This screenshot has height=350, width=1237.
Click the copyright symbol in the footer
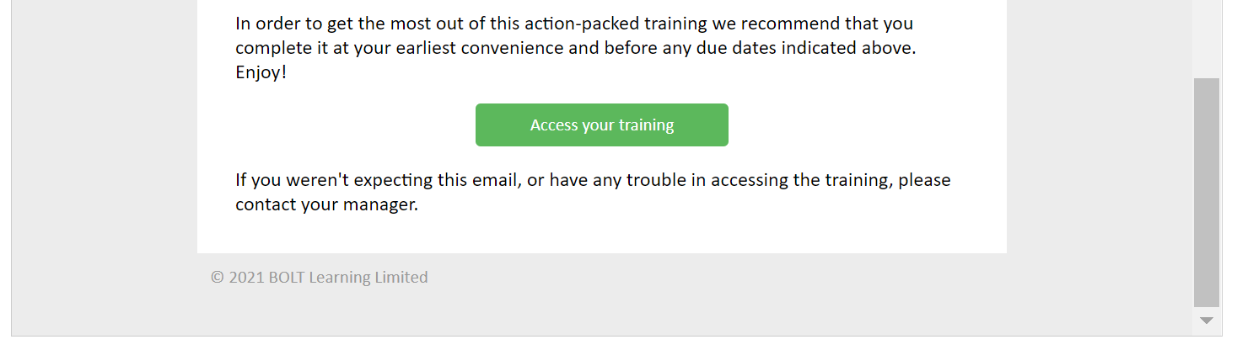click(x=218, y=278)
